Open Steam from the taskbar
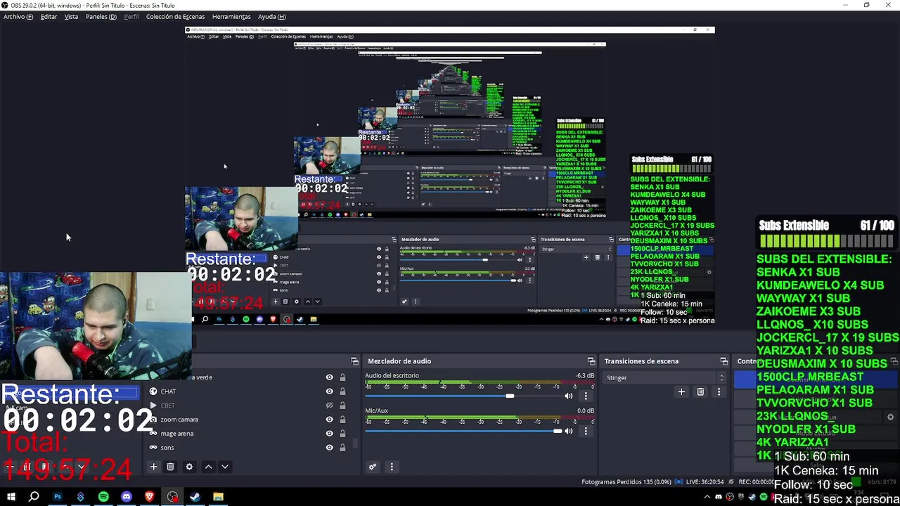Viewport: 900px width, 506px height. (x=195, y=497)
